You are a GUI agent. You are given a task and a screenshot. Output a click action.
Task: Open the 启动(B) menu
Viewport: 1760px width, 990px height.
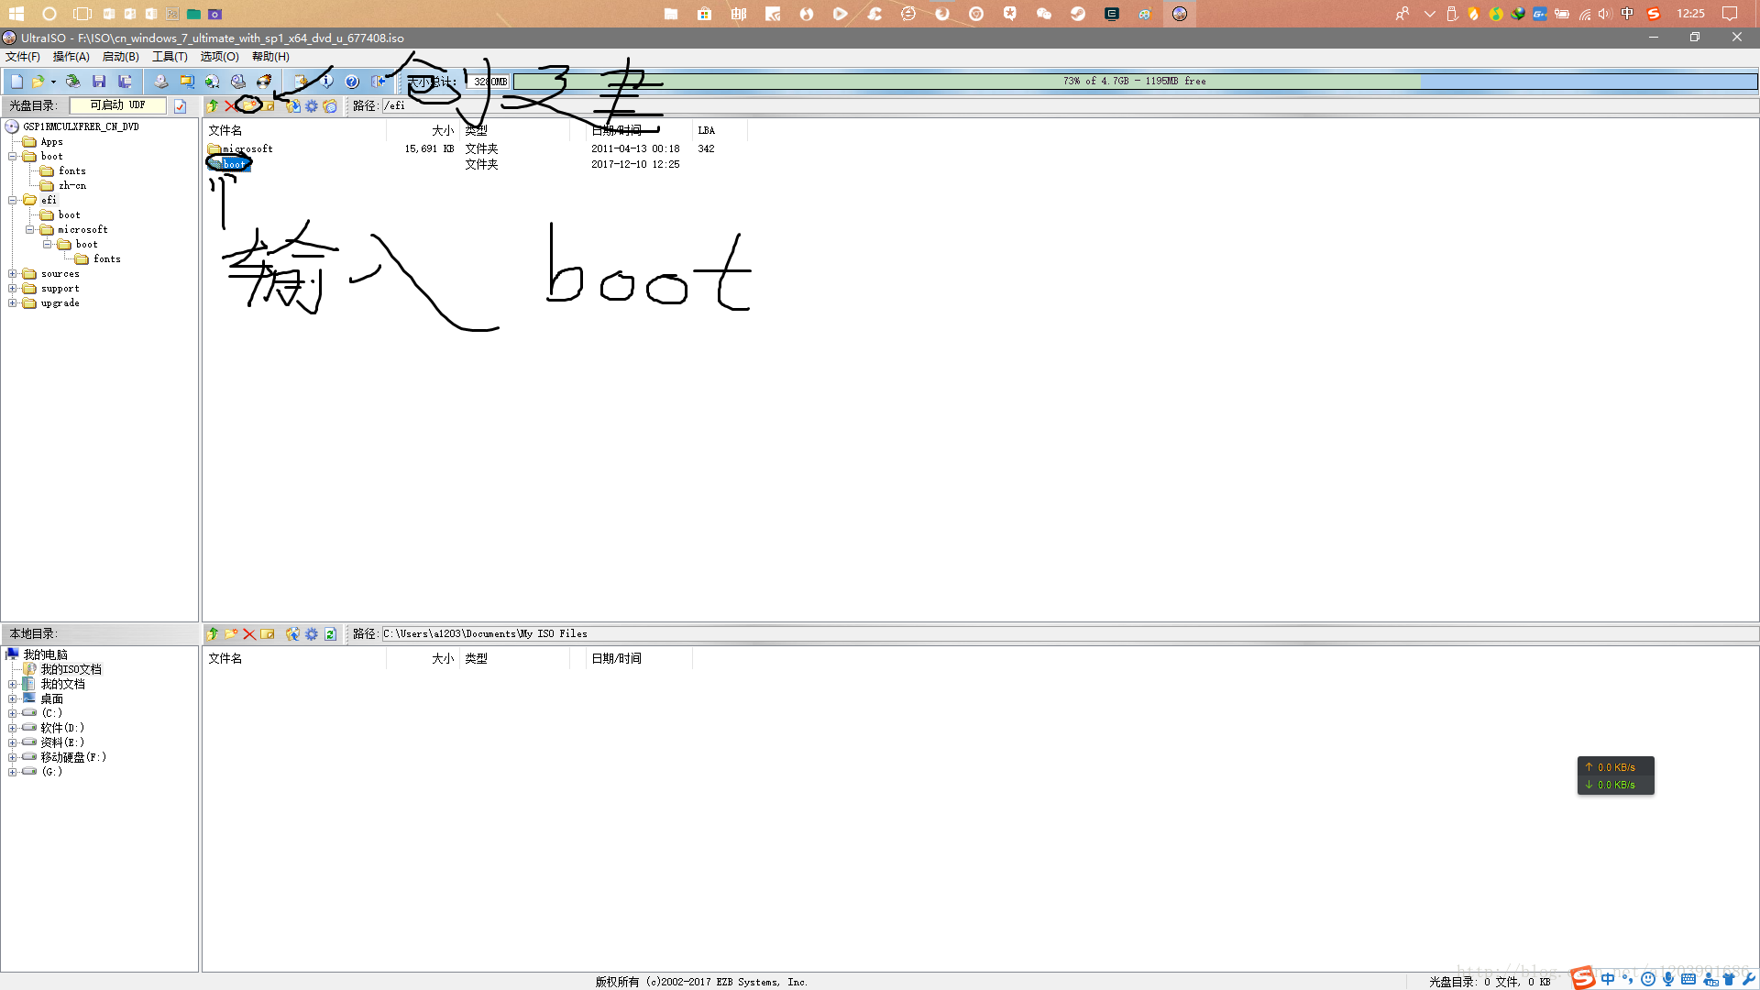pyautogui.click(x=120, y=57)
